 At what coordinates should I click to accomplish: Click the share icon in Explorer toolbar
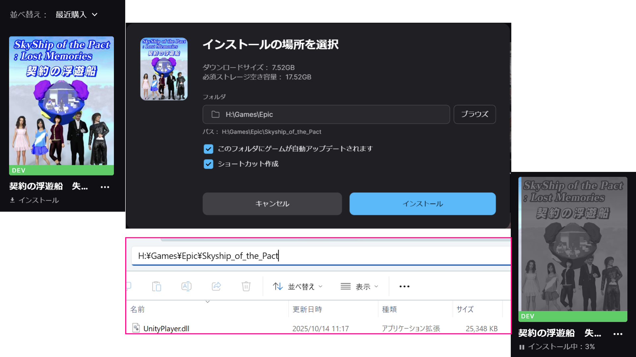[216, 286]
